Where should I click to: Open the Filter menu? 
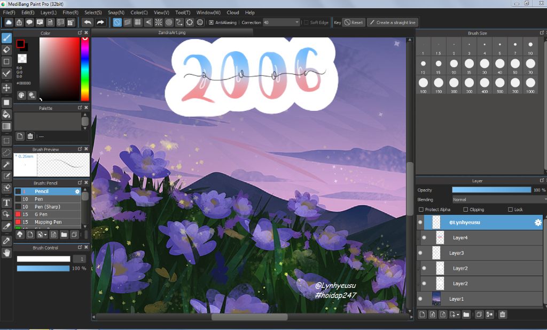71,12
